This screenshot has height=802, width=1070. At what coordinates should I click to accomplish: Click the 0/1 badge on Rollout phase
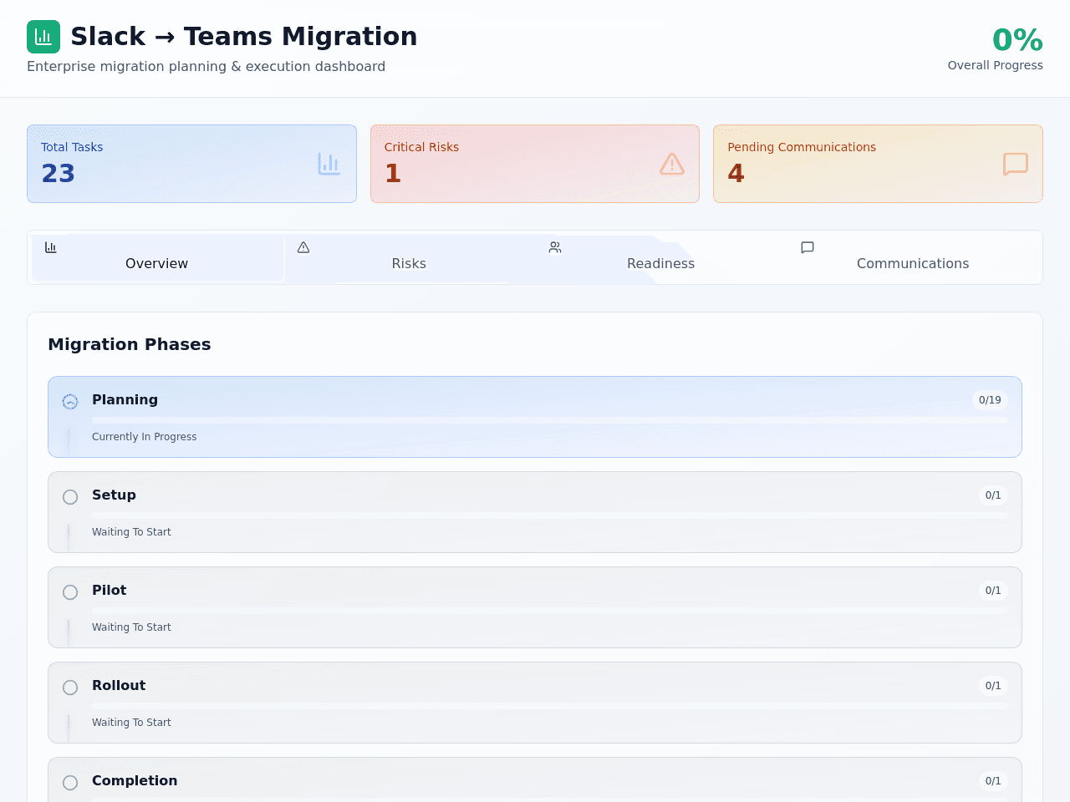point(993,686)
